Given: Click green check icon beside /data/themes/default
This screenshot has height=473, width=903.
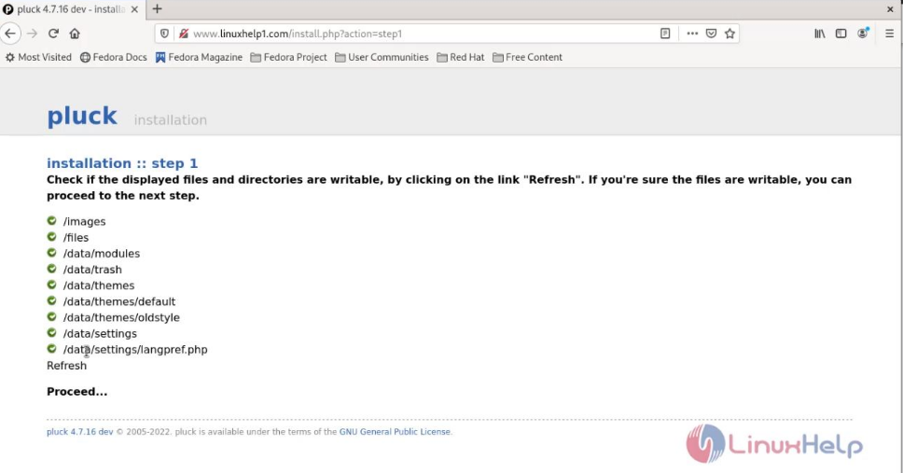Looking at the screenshot, I should (52, 300).
